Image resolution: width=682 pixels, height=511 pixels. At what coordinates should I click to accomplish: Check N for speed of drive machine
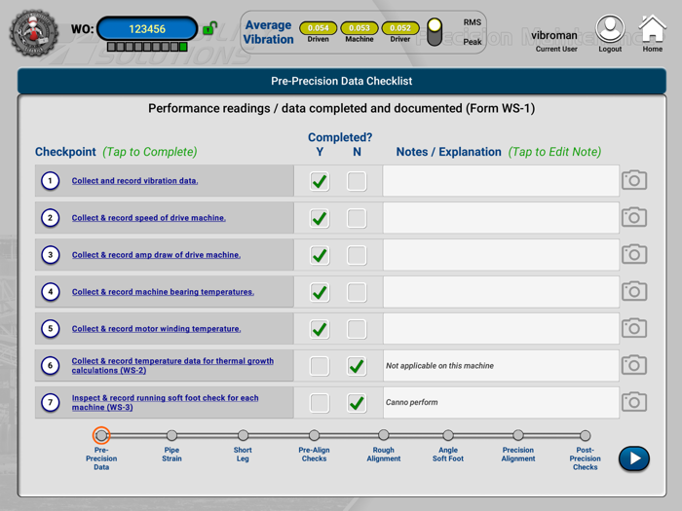(x=357, y=218)
